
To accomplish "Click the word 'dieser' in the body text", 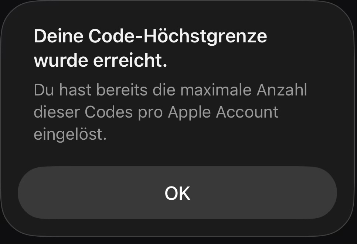I will pos(57,112).
